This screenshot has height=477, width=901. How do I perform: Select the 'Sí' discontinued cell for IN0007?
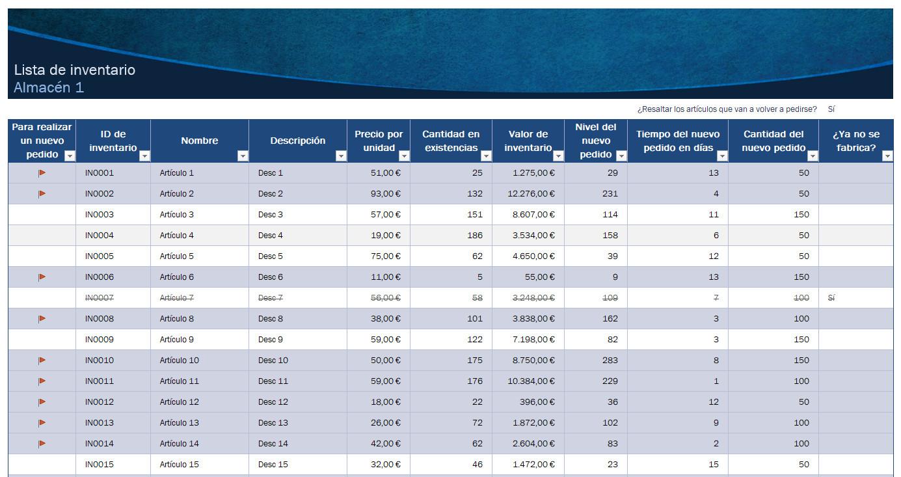tap(831, 298)
